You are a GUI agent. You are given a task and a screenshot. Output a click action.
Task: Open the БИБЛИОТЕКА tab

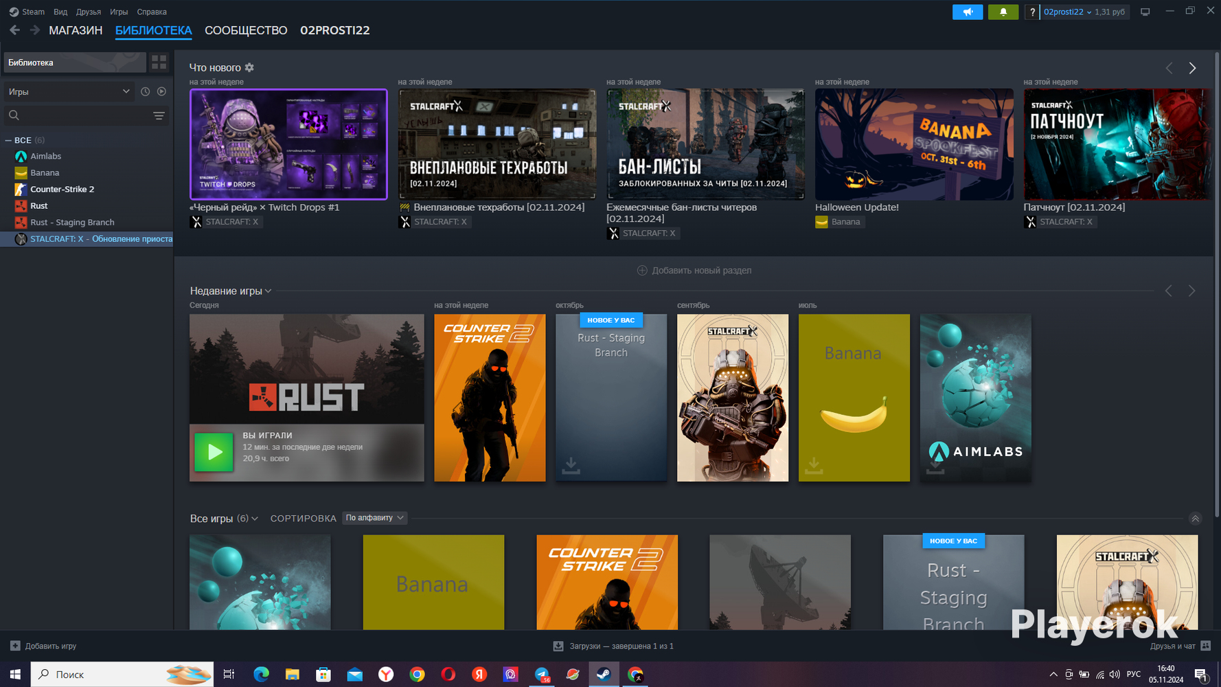[x=153, y=30]
